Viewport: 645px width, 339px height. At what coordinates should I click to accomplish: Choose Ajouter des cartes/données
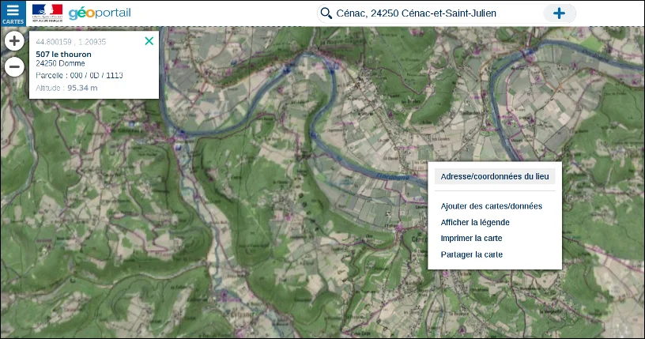pos(491,206)
